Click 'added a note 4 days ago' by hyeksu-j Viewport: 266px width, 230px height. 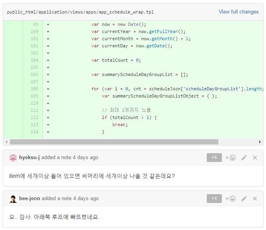click(x=70, y=158)
